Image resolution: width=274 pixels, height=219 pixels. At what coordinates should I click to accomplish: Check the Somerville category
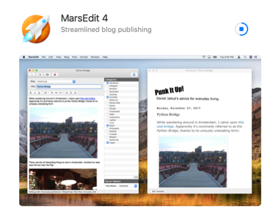[107, 140]
